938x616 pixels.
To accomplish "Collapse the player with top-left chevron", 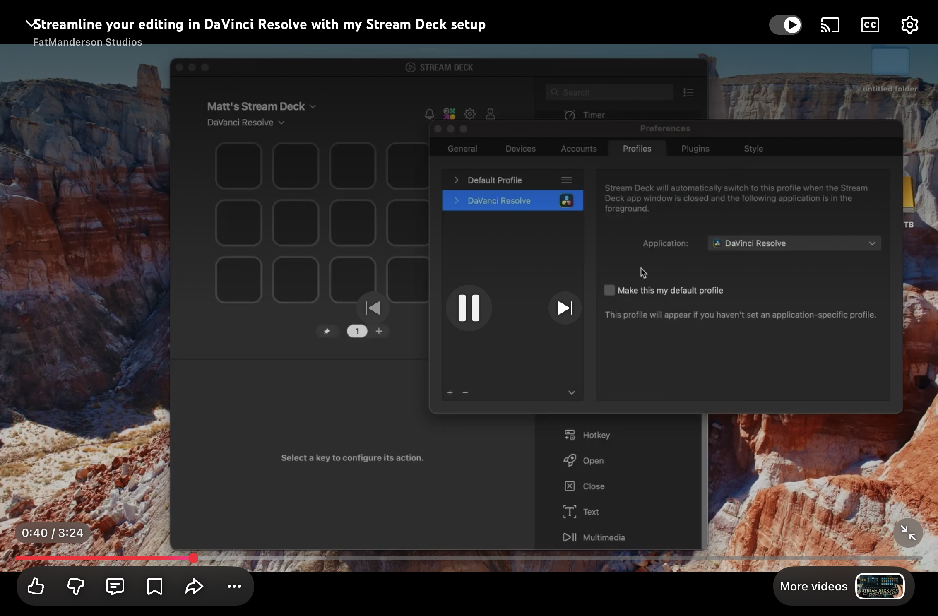I will click(30, 24).
